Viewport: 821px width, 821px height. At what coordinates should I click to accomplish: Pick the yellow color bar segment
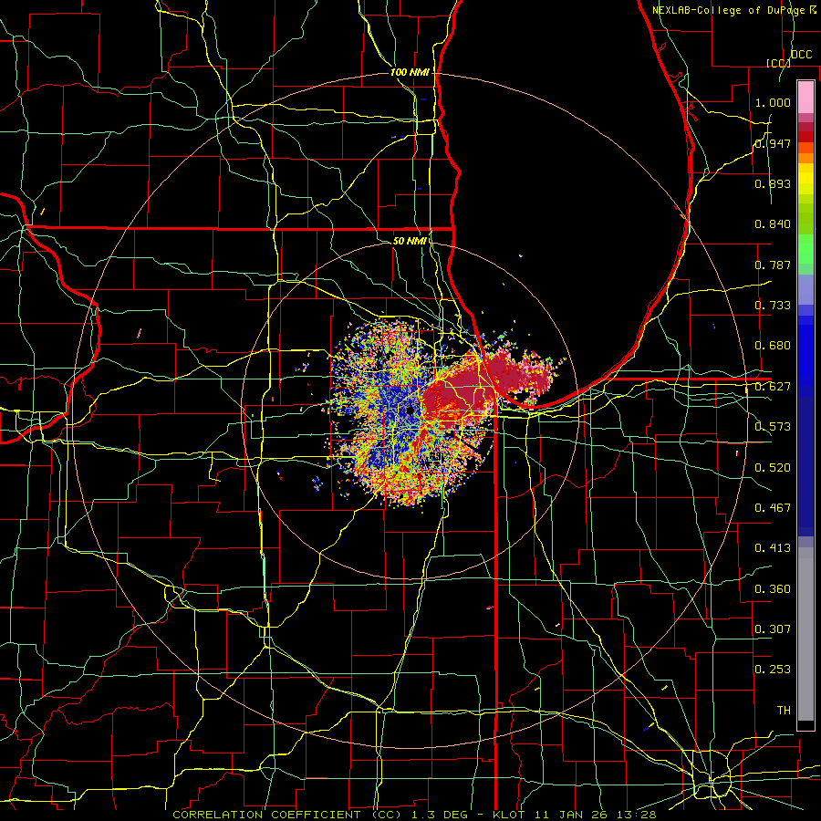tap(805, 180)
